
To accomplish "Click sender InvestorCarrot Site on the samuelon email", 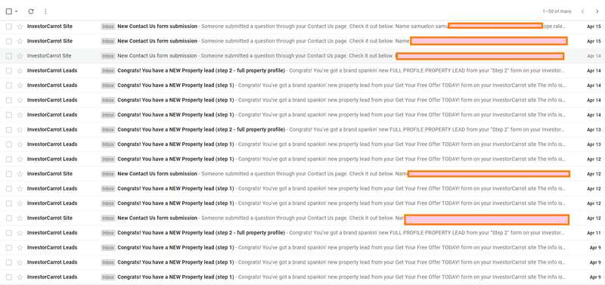I will 50,26.
